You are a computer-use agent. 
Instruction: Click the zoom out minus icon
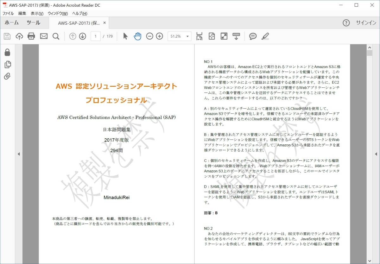[149, 36]
